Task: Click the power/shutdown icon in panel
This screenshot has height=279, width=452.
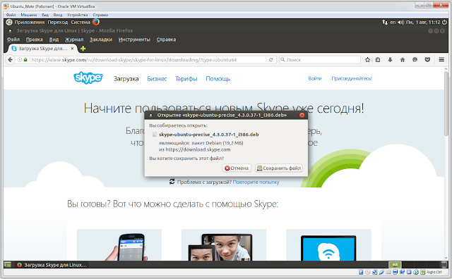Action: [444, 22]
